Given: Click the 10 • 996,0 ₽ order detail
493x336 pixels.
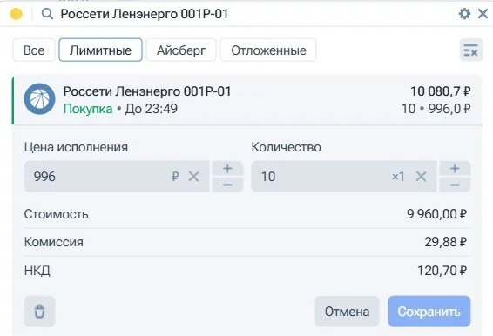Looking at the screenshot, I should coord(436,109).
